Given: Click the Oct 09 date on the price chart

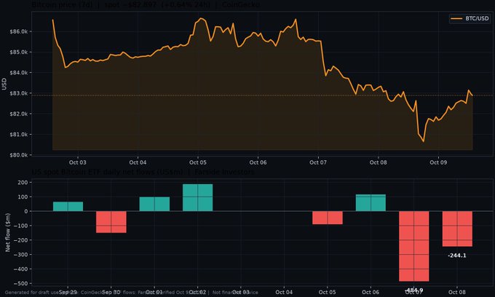Looking at the screenshot, I should tap(438, 162).
